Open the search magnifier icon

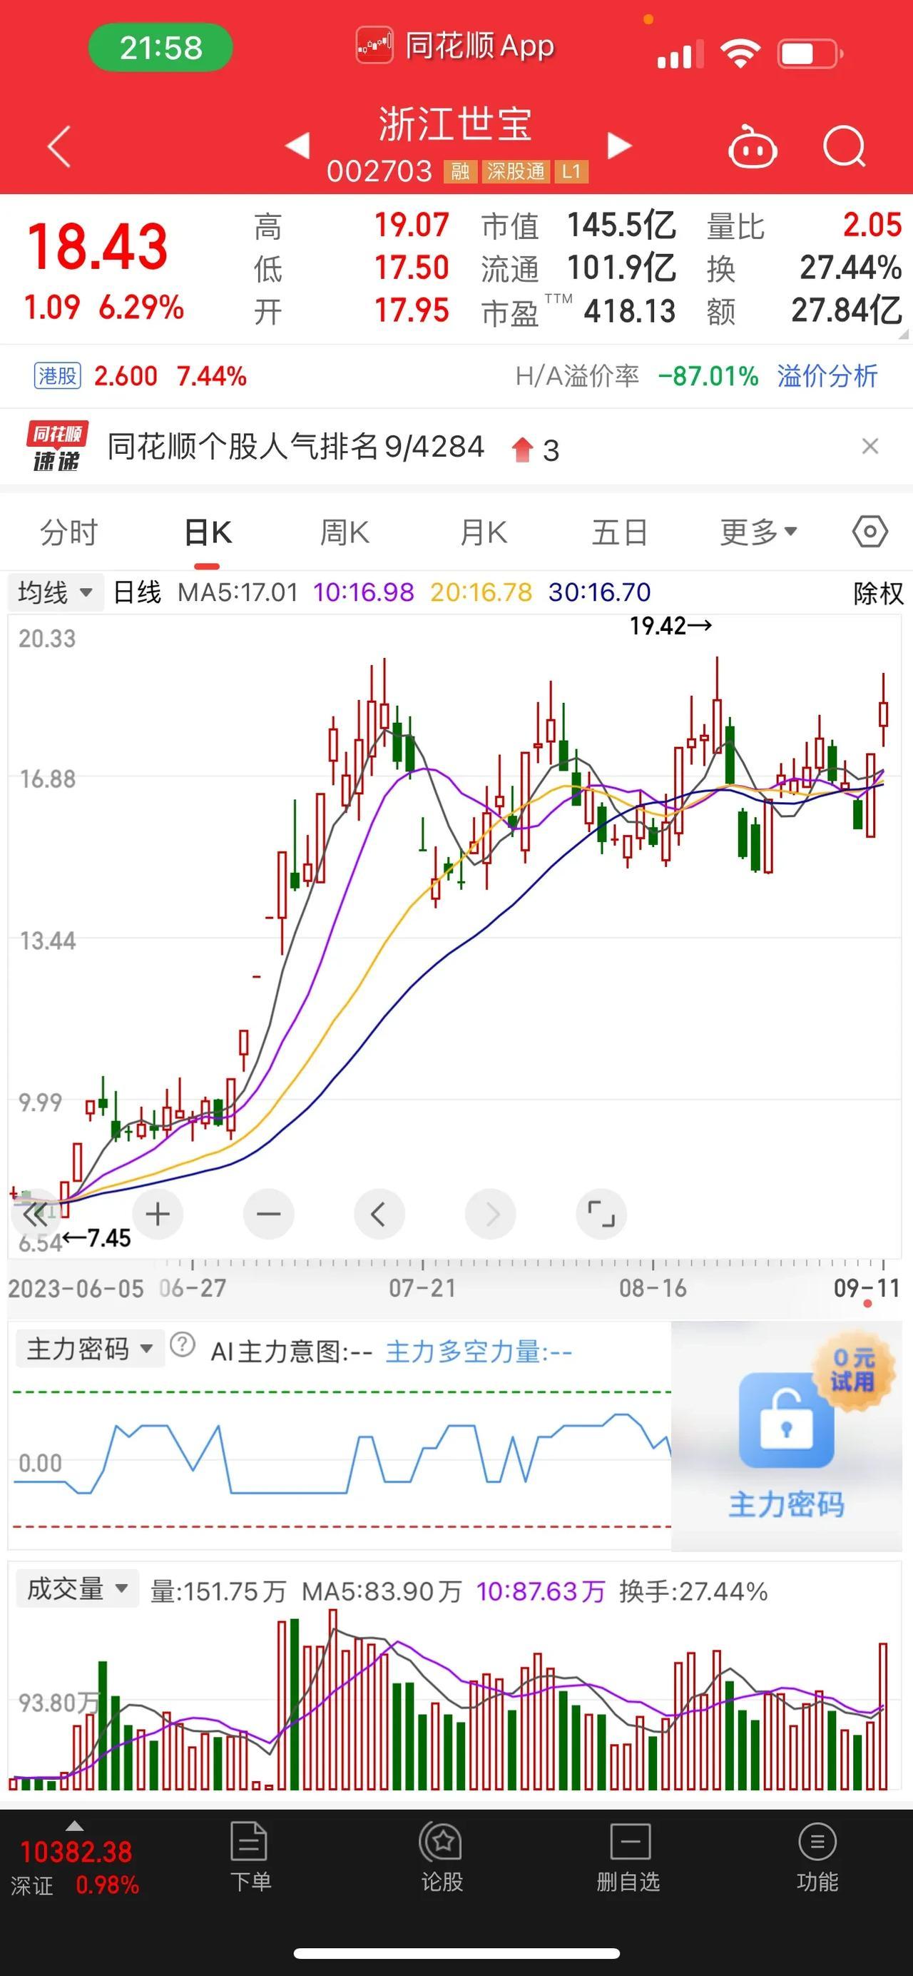[x=844, y=146]
